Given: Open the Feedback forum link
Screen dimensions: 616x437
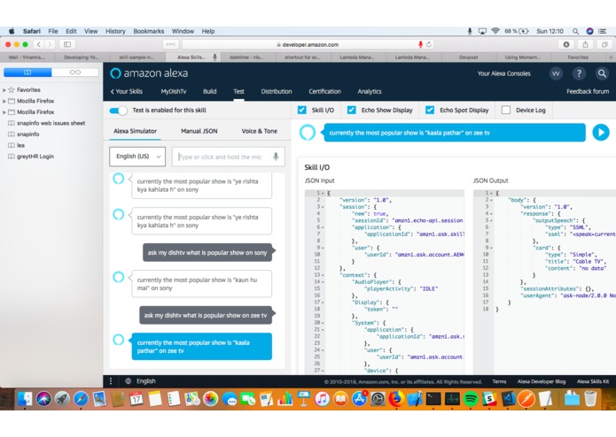Looking at the screenshot, I should click(x=588, y=91).
